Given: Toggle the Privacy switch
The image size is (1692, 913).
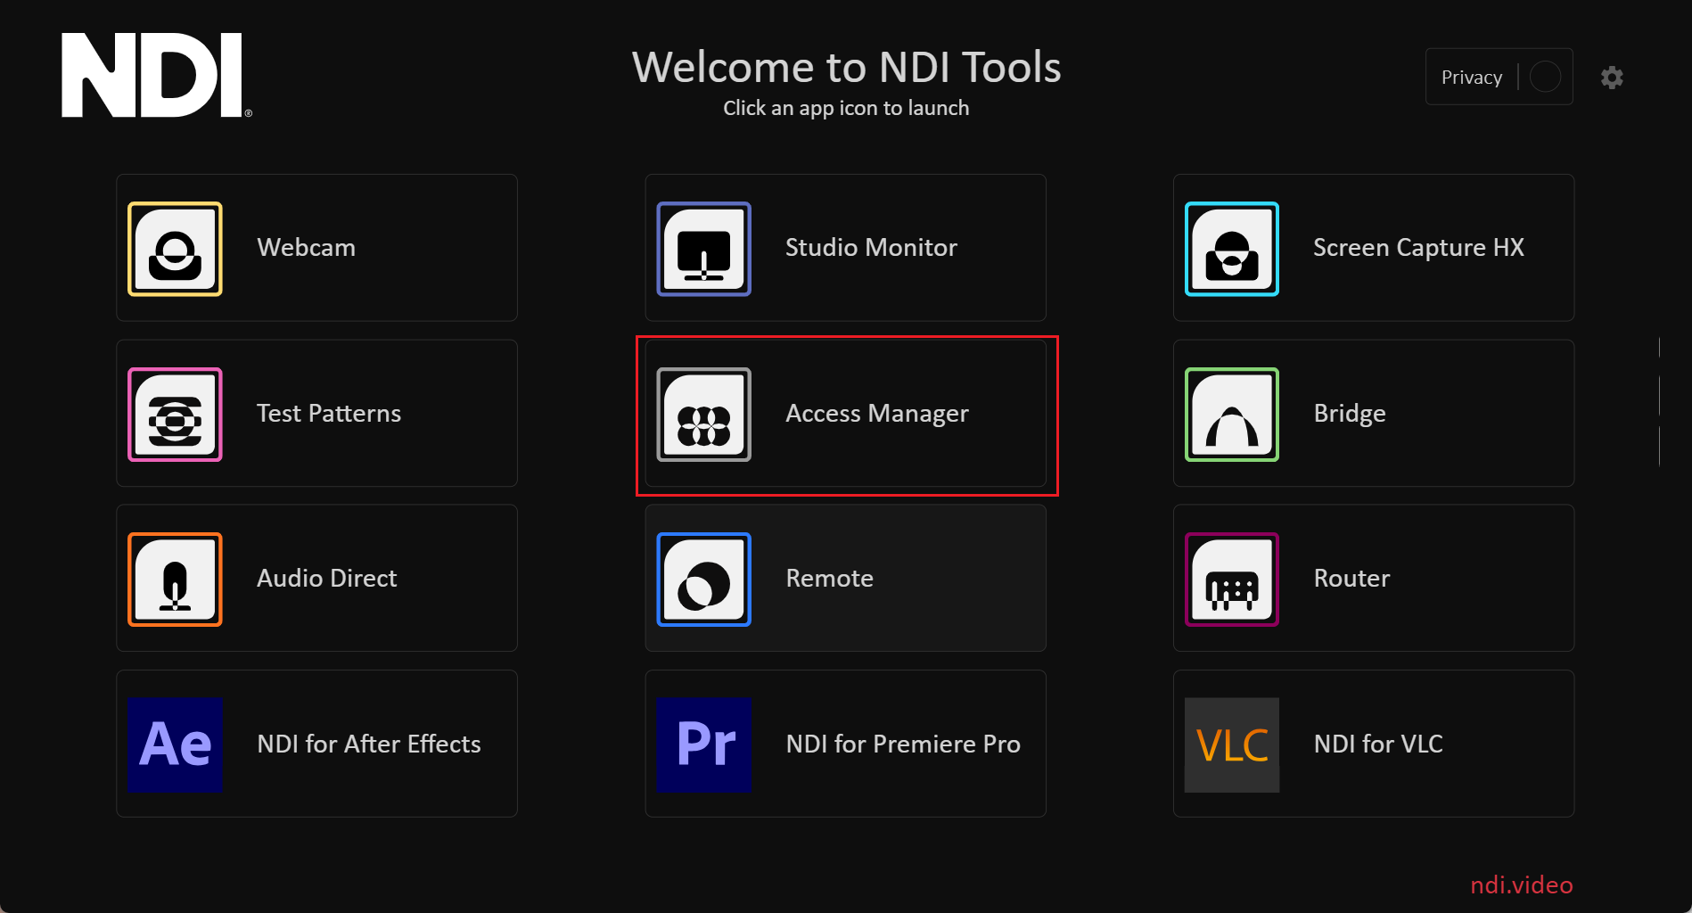Looking at the screenshot, I should (x=1546, y=77).
